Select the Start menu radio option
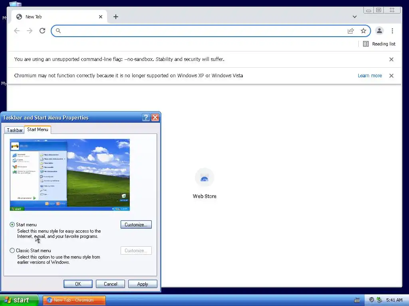 tap(12, 225)
